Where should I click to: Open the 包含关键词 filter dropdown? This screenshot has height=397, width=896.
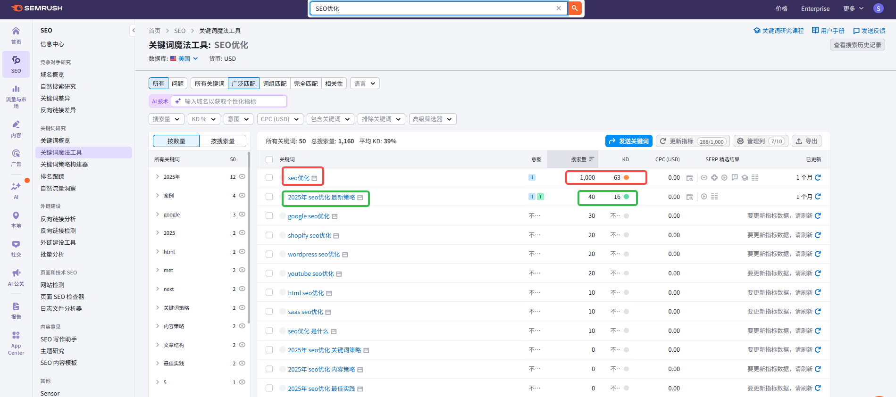[x=330, y=119]
